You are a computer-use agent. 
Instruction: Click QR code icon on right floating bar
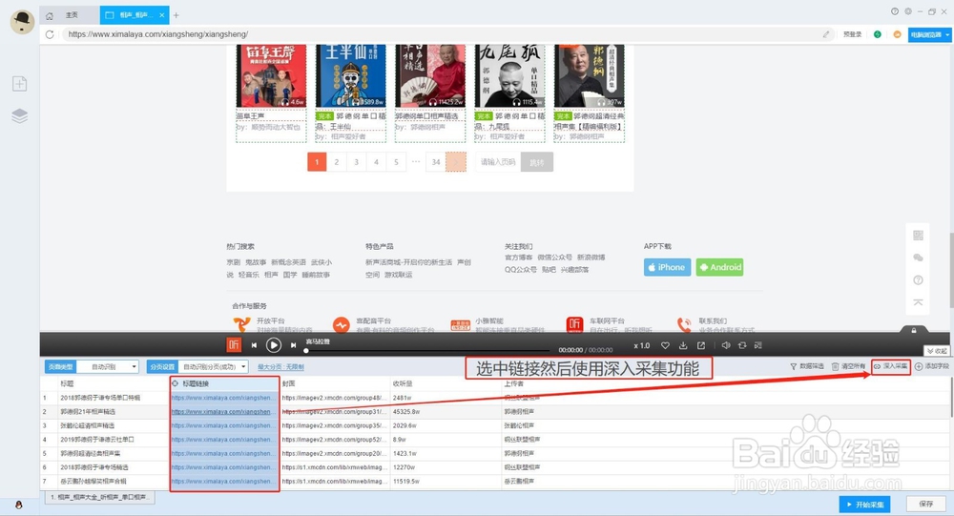coord(918,235)
